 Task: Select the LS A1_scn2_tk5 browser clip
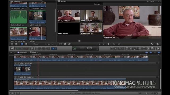(x=37, y=17)
